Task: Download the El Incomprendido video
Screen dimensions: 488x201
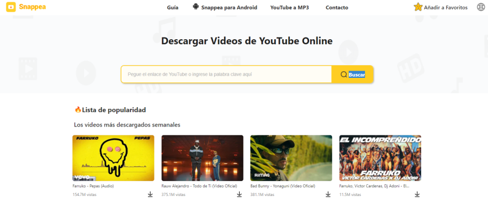Action: [x=417, y=194]
